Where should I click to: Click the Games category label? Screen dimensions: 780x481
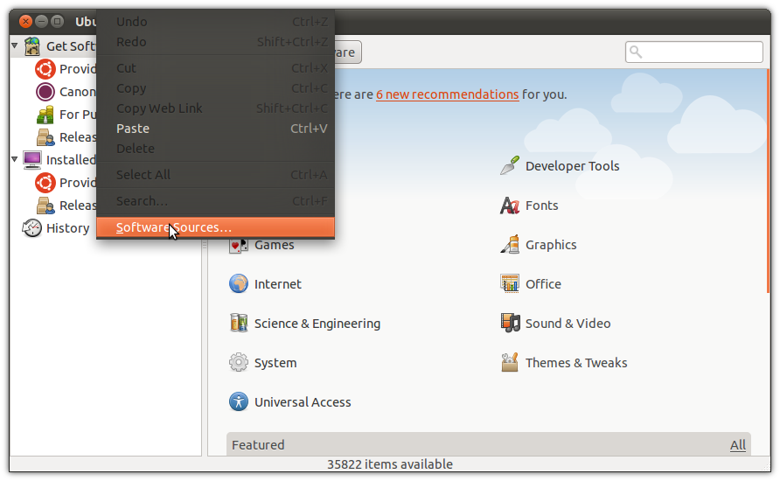click(x=274, y=245)
